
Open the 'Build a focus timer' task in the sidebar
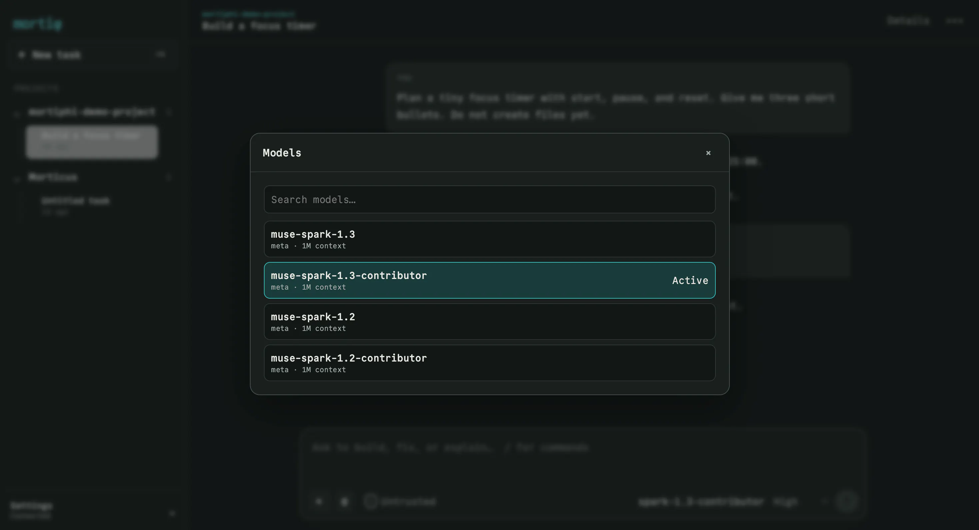92,141
